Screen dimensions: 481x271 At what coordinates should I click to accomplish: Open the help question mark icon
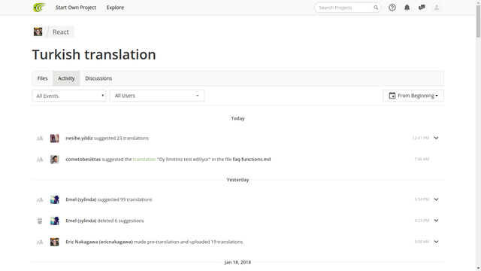click(x=392, y=8)
